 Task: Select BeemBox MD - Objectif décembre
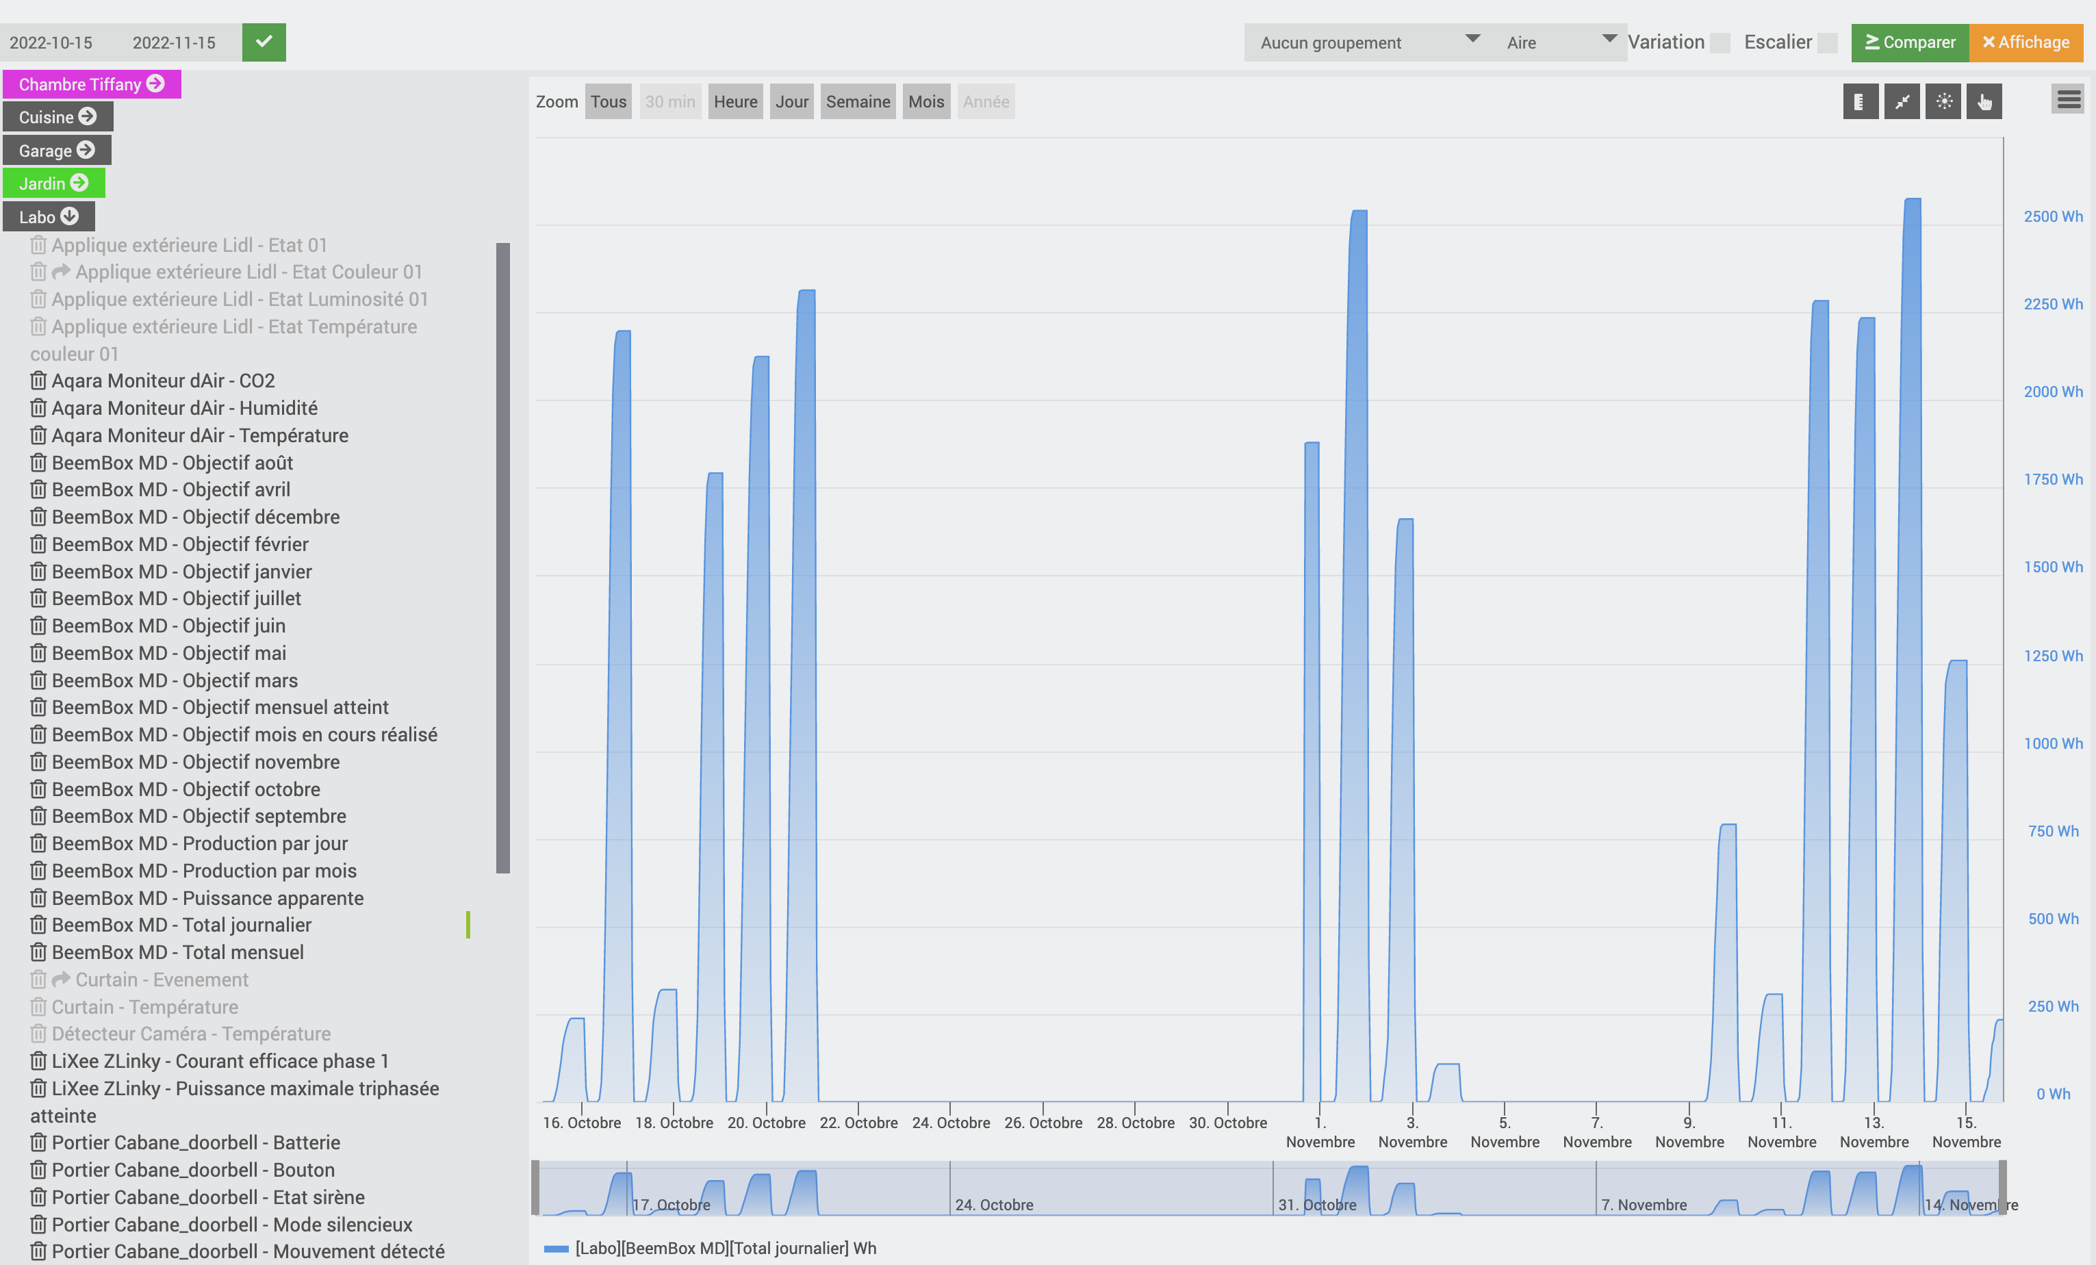pos(196,516)
